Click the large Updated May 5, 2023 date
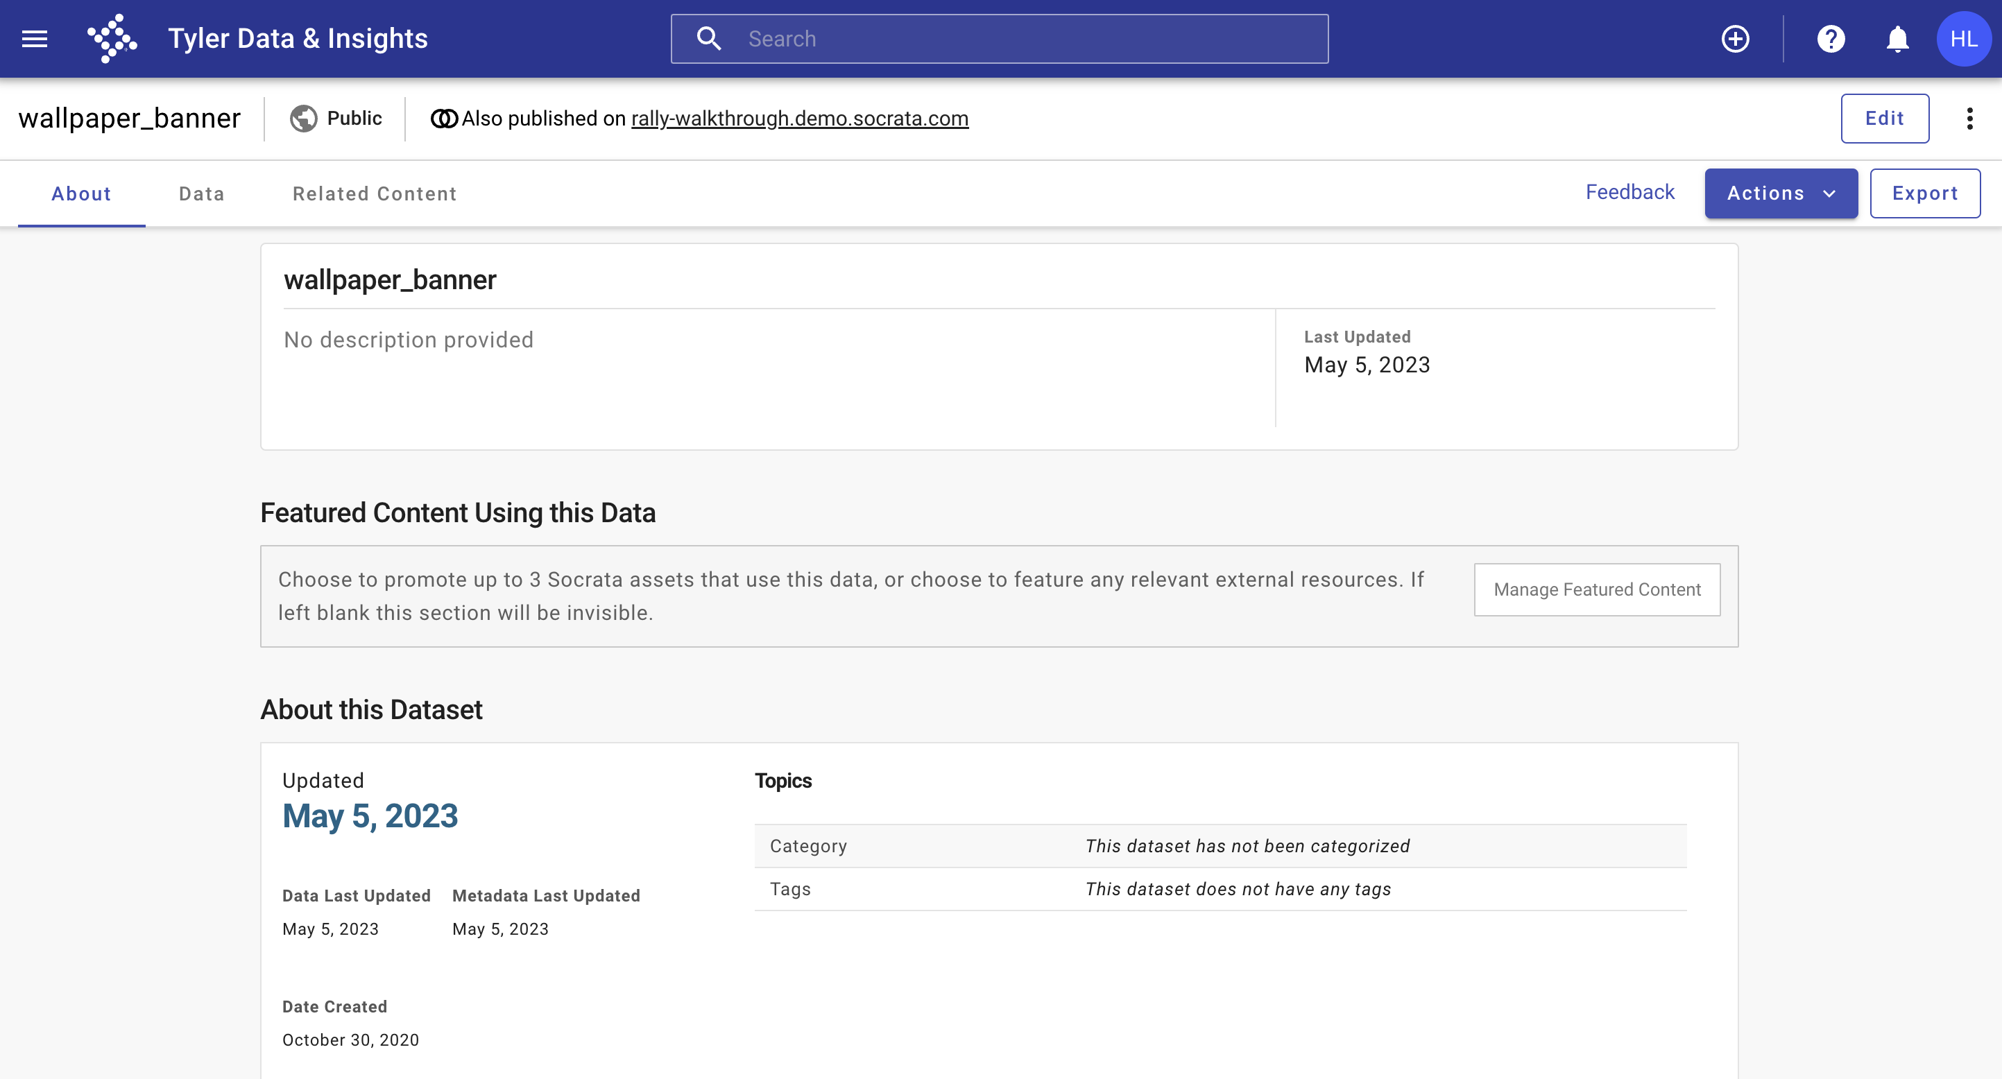The width and height of the screenshot is (2002, 1079). (370, 815)
